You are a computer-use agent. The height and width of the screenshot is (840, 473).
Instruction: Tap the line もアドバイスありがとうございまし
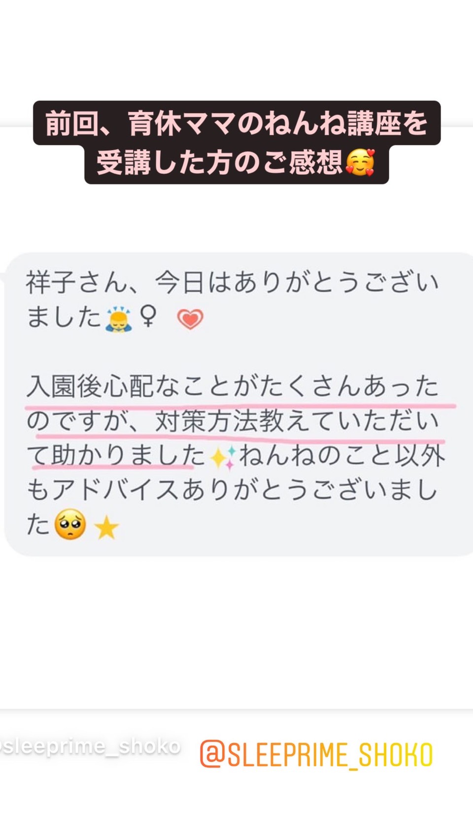232,490
